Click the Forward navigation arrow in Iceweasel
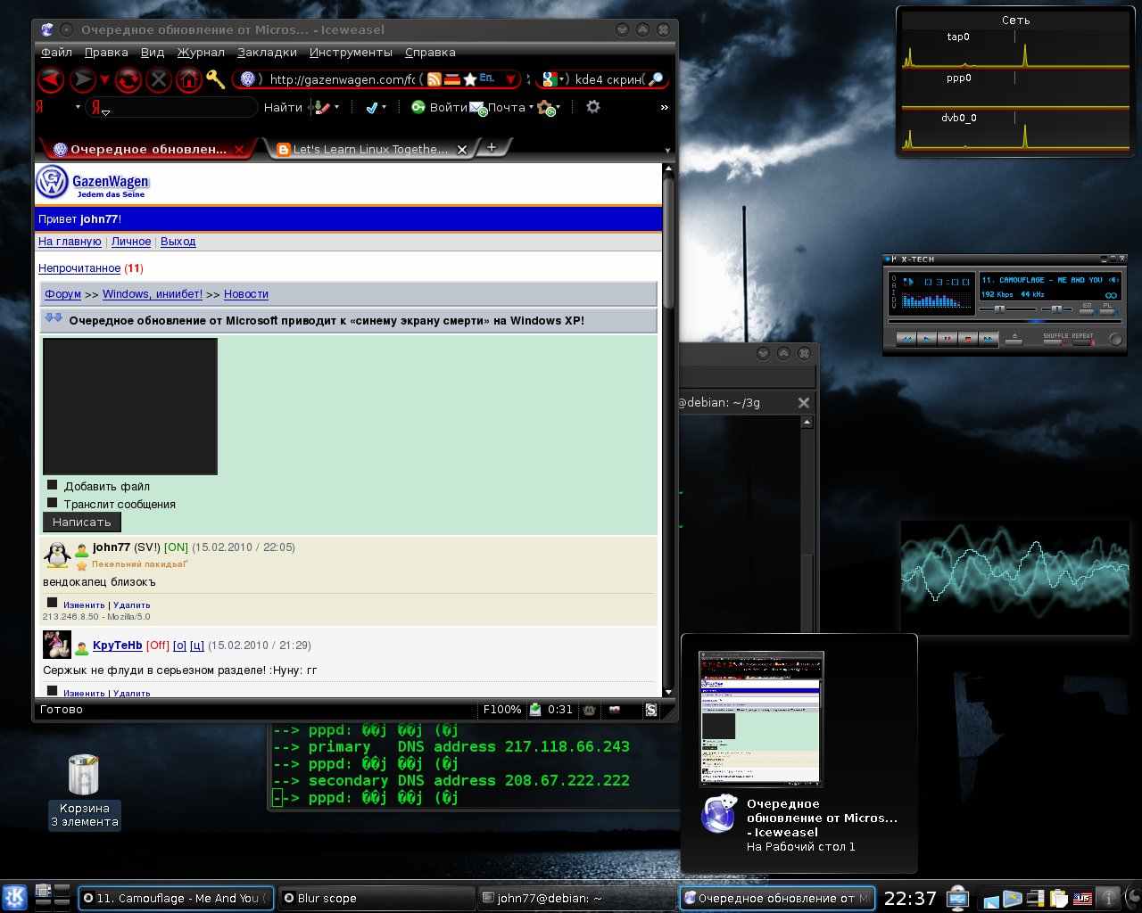1142x913 pixels. click(83, 80)
